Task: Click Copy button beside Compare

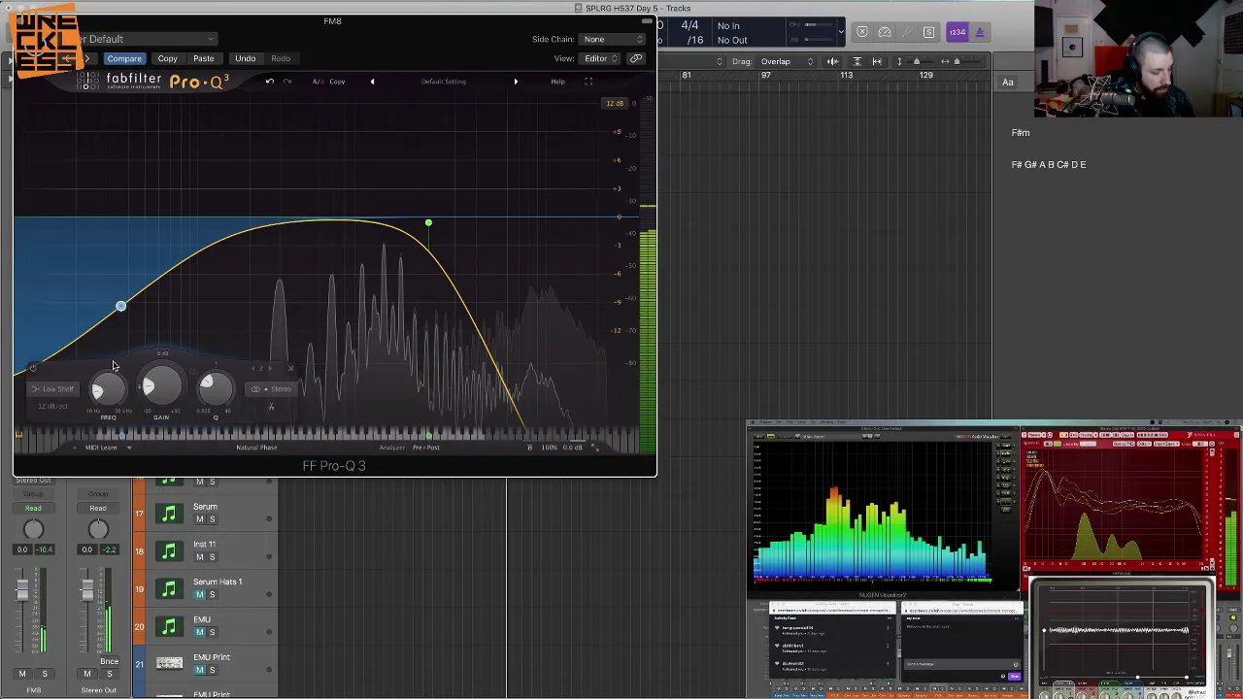Action: pyautogui.click(x=167, y=58)
